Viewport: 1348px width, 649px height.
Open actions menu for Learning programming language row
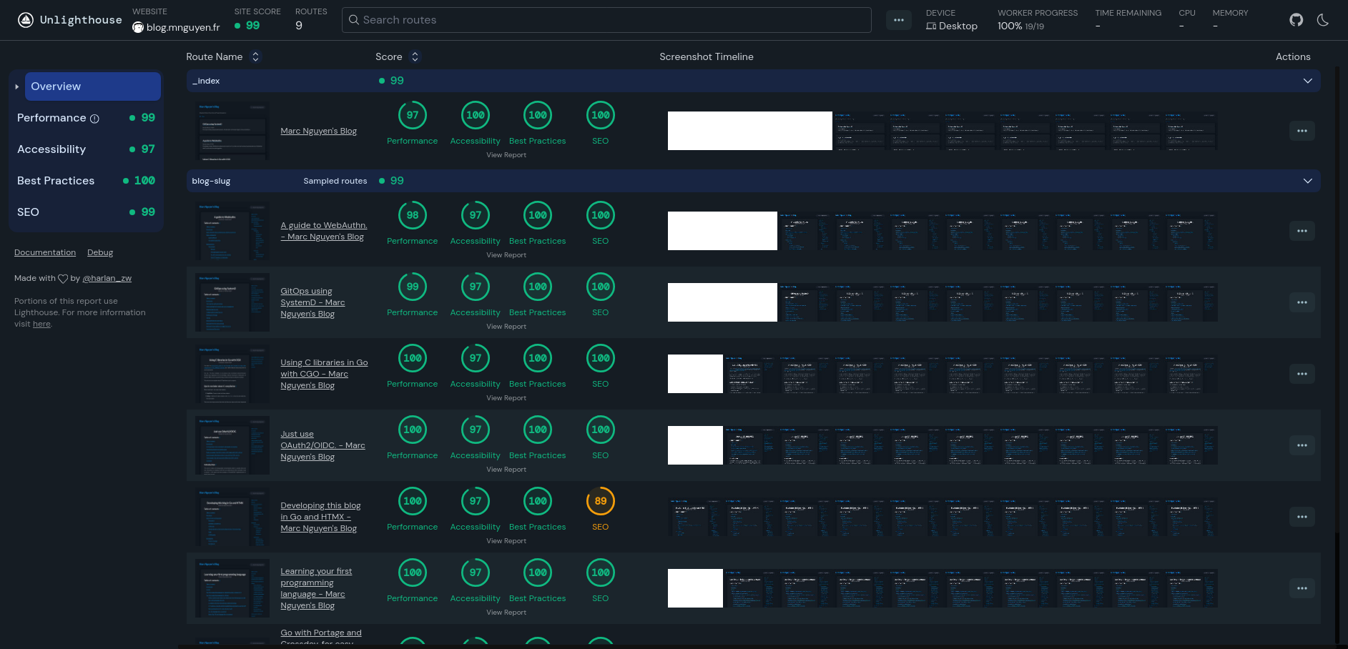1302,588
